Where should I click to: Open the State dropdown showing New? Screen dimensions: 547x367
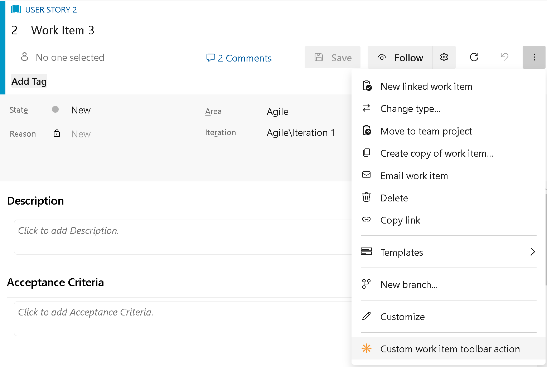click(x=81, y=110)
